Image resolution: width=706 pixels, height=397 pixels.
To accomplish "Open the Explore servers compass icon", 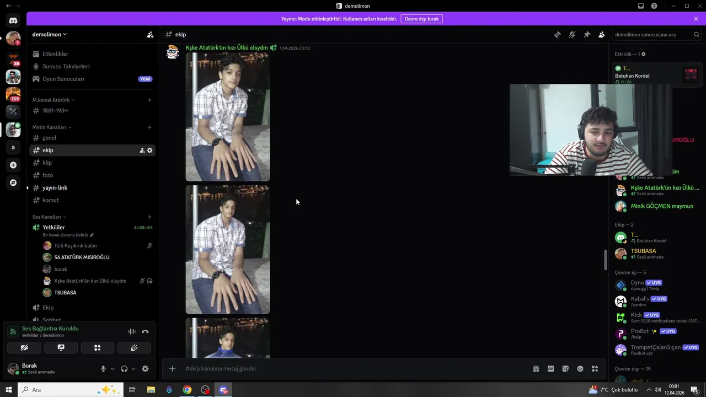I will tap(13, 183).
